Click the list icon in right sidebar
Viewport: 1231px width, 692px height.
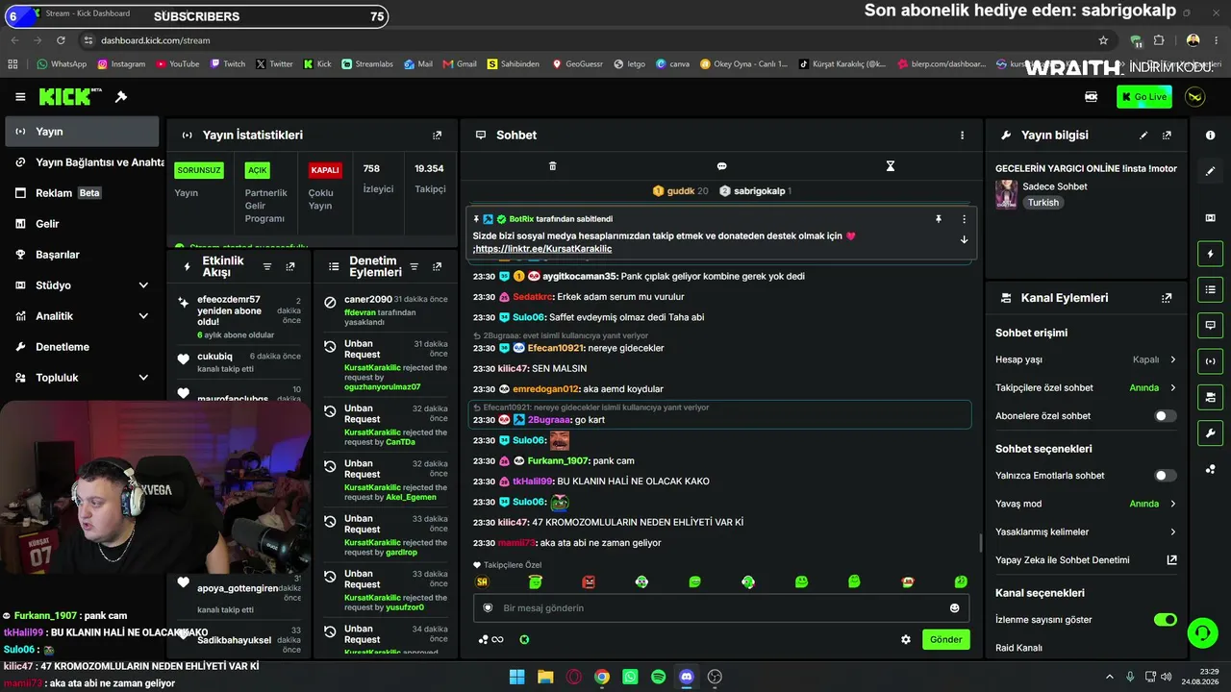pyautogui.click(x=1210, y=289)
